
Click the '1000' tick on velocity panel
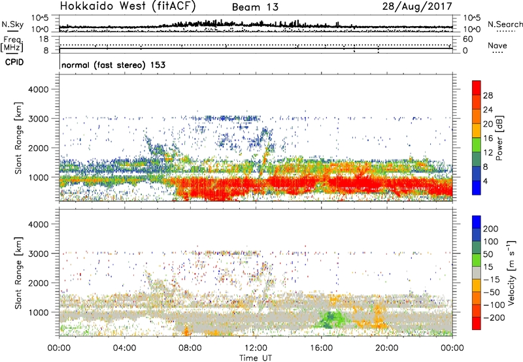coord(39,312)
